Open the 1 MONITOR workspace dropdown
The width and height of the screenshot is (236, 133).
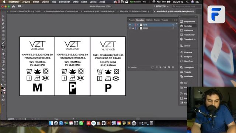pos(161,6)
